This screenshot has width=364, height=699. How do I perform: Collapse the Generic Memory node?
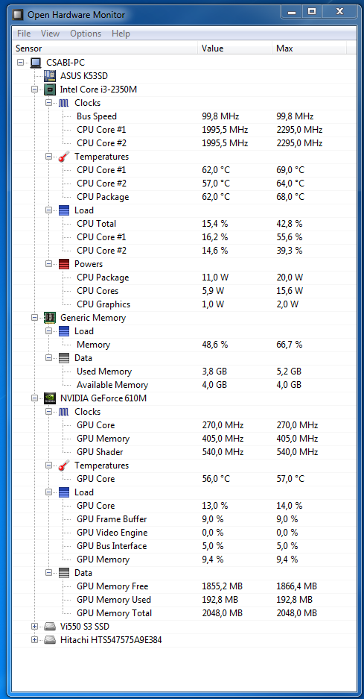click(x=35, y=317)
